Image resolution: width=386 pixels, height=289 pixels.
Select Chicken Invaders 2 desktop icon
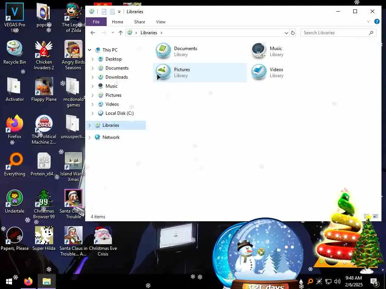point(44,55)
